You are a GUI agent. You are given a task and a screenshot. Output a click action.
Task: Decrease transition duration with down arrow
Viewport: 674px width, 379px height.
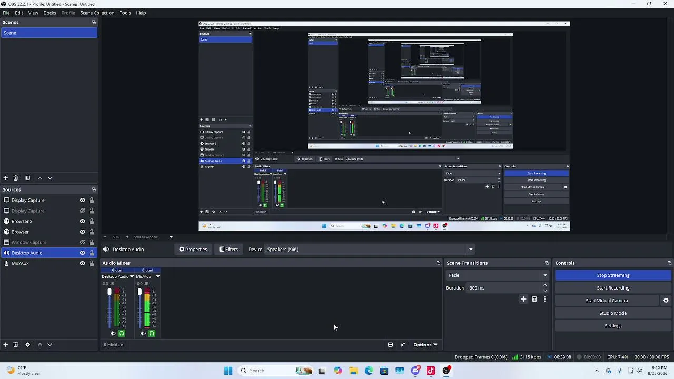pos(545,291)
